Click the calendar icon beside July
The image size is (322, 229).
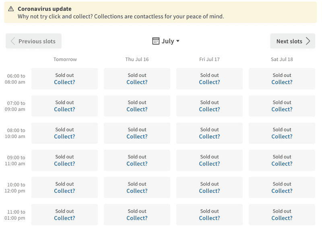coord(156,41)
